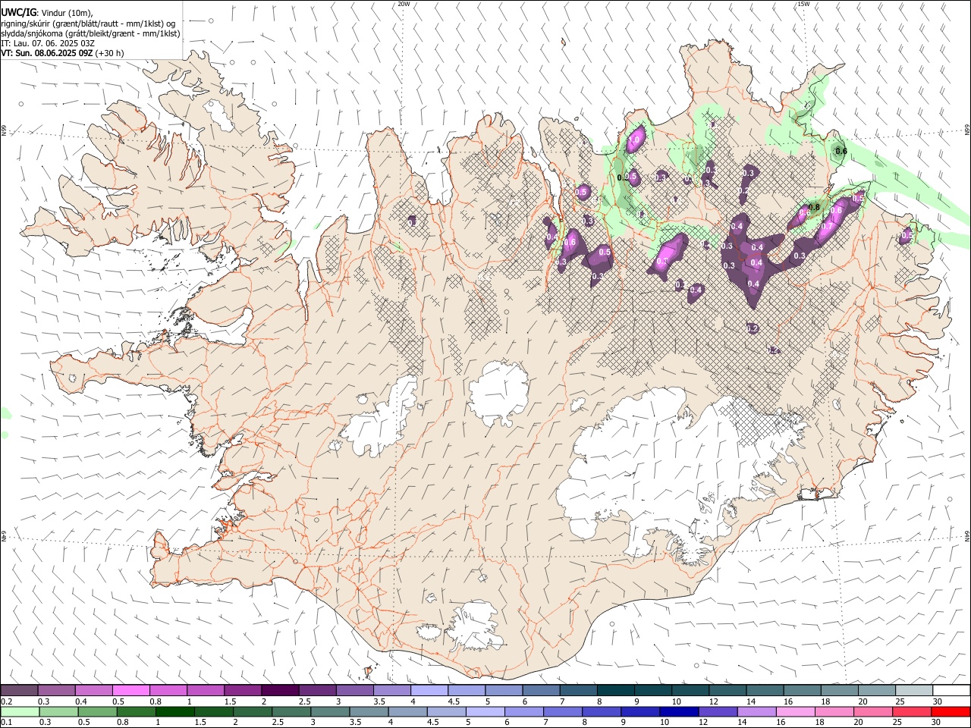971x728 pixels.
Task: Pick the darkest purple swatch in the top legend row
Action: pyautogui.click(x=280, y=691)
